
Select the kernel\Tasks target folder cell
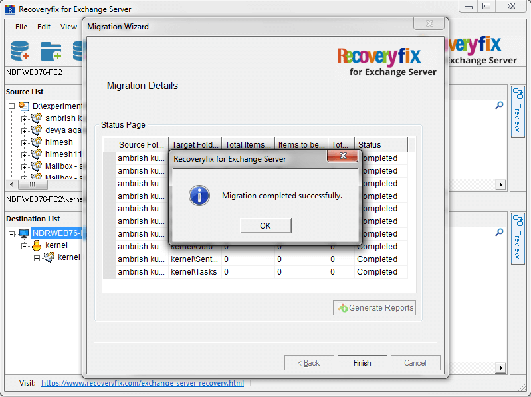(195, 272)
